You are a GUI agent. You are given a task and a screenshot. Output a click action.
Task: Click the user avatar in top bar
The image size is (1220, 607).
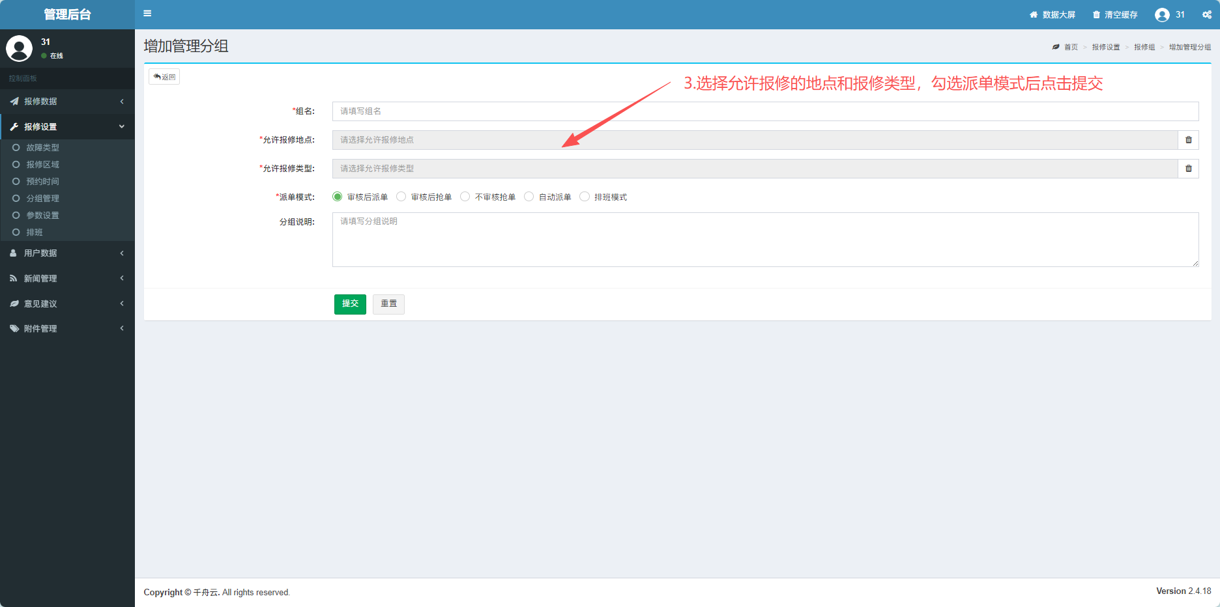click(1162, 15)
